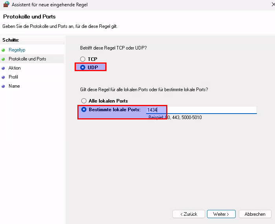Open the Aktion step label in the sidebar
The width and height of the screenshot is (275, 224).
[15, 68]
